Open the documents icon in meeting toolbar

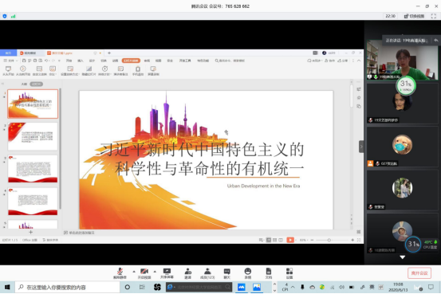click(269, 273)
